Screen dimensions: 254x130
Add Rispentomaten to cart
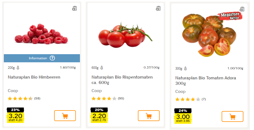pyautogui.click(x=149, y=116)
